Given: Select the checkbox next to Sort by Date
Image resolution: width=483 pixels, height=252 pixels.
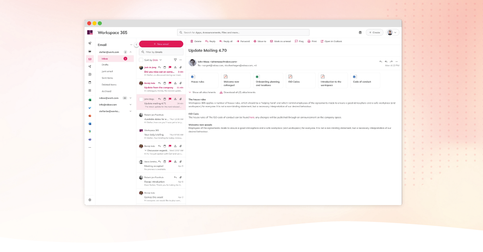Looking at the screenshot, I should (141, 60).
